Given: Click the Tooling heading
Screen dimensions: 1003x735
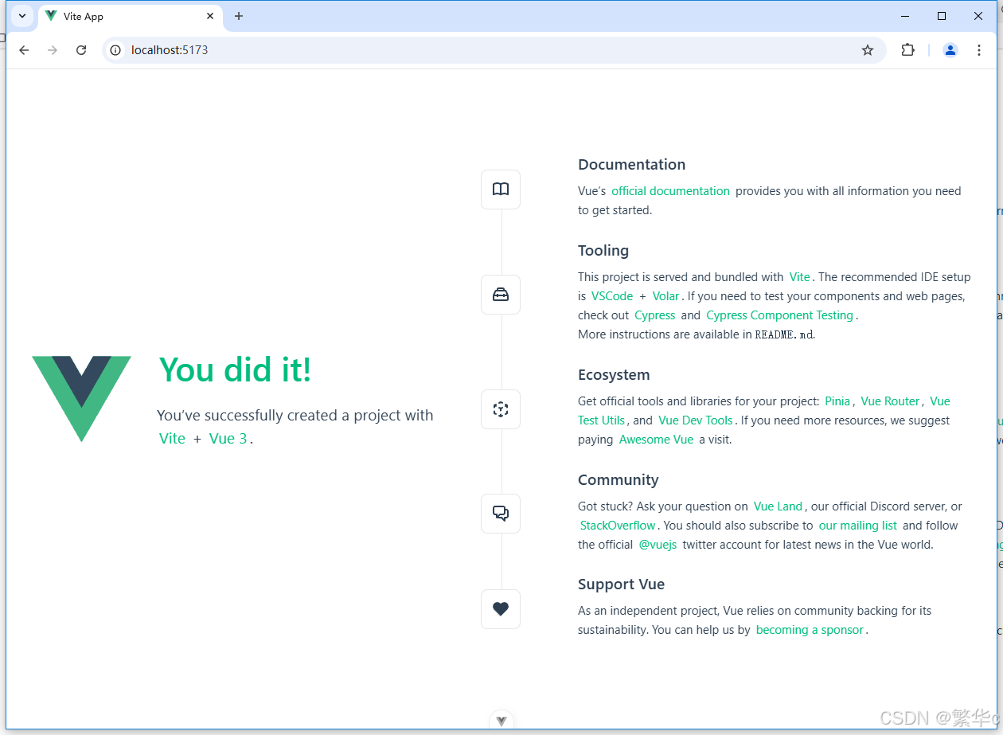Looking at the screenshot, I should pos(603,251).
